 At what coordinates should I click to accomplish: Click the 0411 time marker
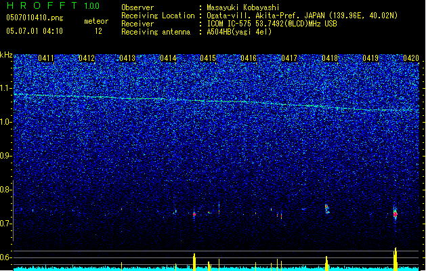click(46, 58)
